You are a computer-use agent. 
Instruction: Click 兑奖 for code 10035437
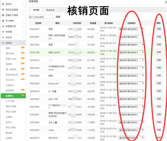pos(159,29)
